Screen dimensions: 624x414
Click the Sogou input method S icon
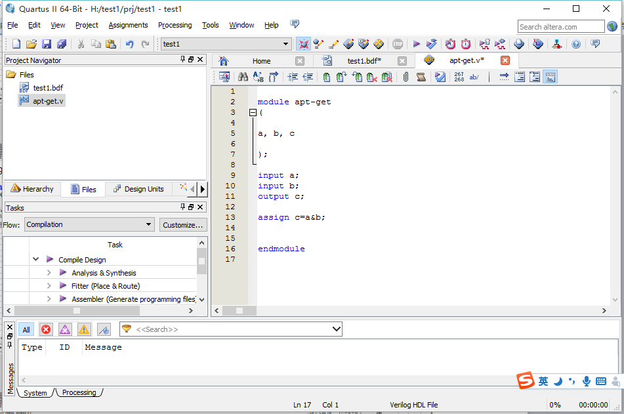tap(526, 381)
